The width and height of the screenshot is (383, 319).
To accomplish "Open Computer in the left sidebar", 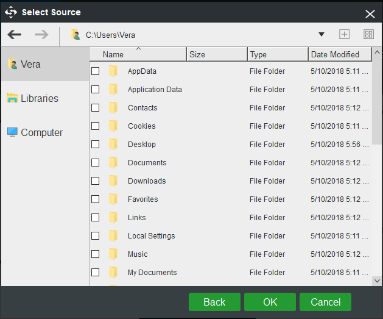I will 45,132.
